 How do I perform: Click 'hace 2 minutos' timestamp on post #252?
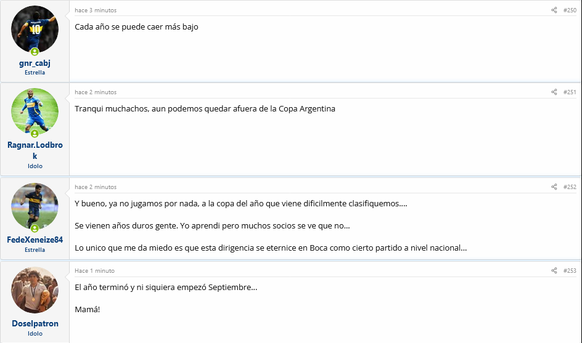[96, 187]
